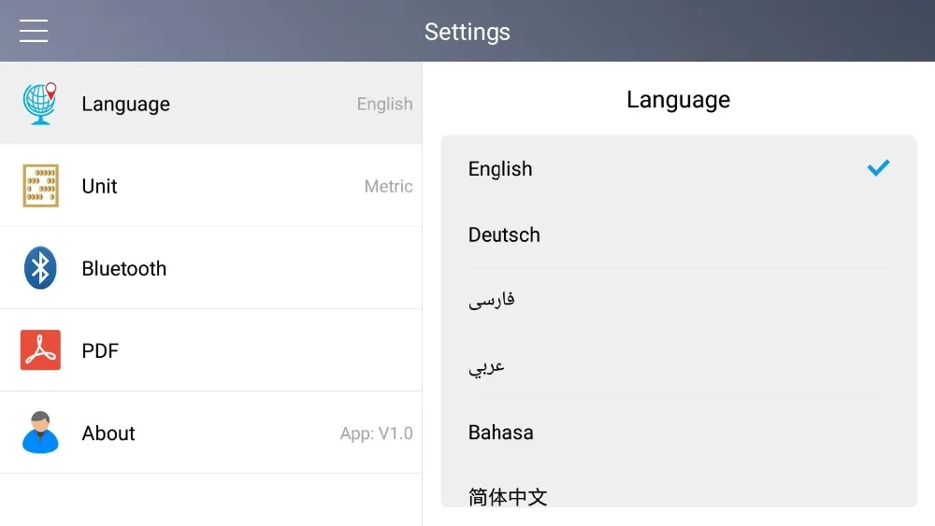Click the red PDF icon

pyautogui.click(x=40, y=350)
